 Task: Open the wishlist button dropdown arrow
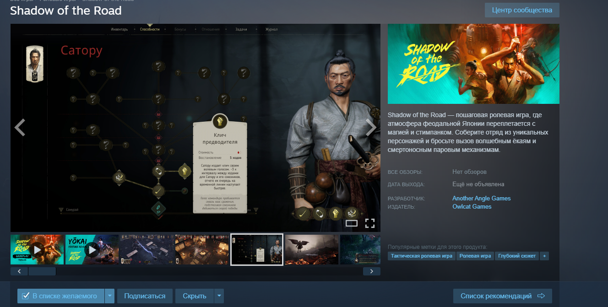tap(110, 296)
